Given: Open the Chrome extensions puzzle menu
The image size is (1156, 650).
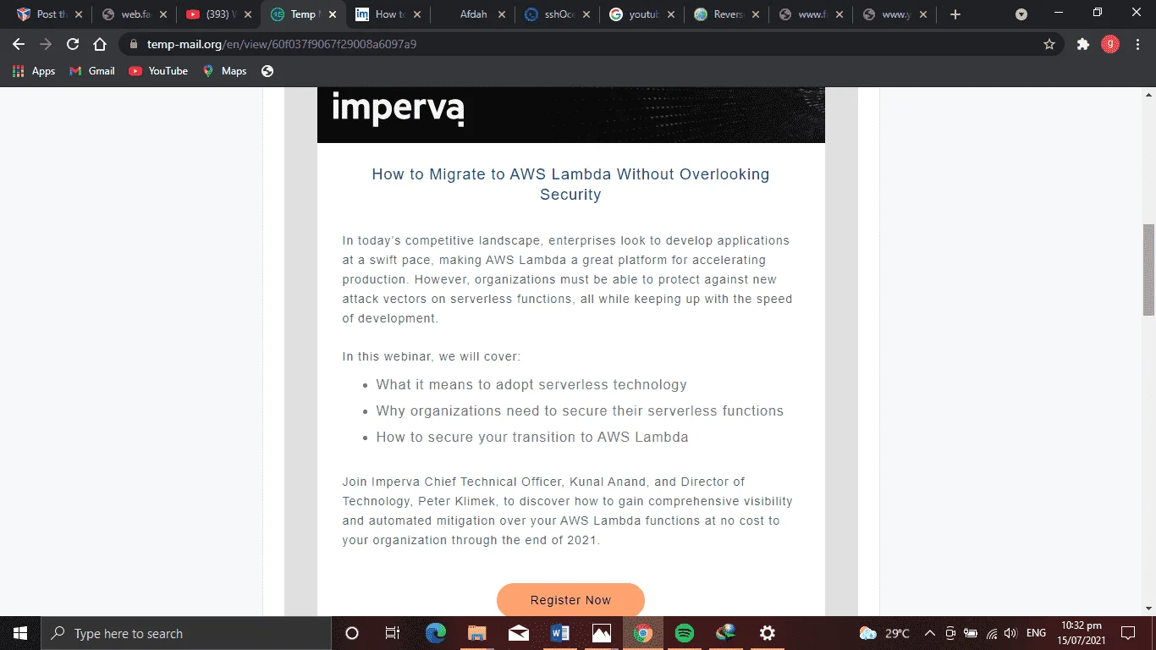Looking at the screenshot, I should pos(1083,44).
